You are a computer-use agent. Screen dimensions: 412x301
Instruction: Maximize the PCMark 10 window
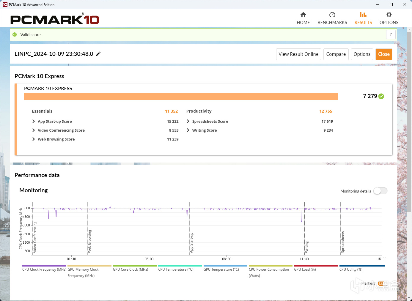(x=391, y=4)
